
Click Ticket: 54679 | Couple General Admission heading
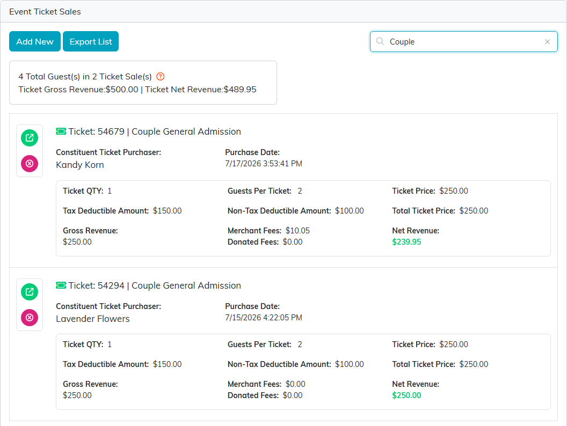click(x=155, y=131)
